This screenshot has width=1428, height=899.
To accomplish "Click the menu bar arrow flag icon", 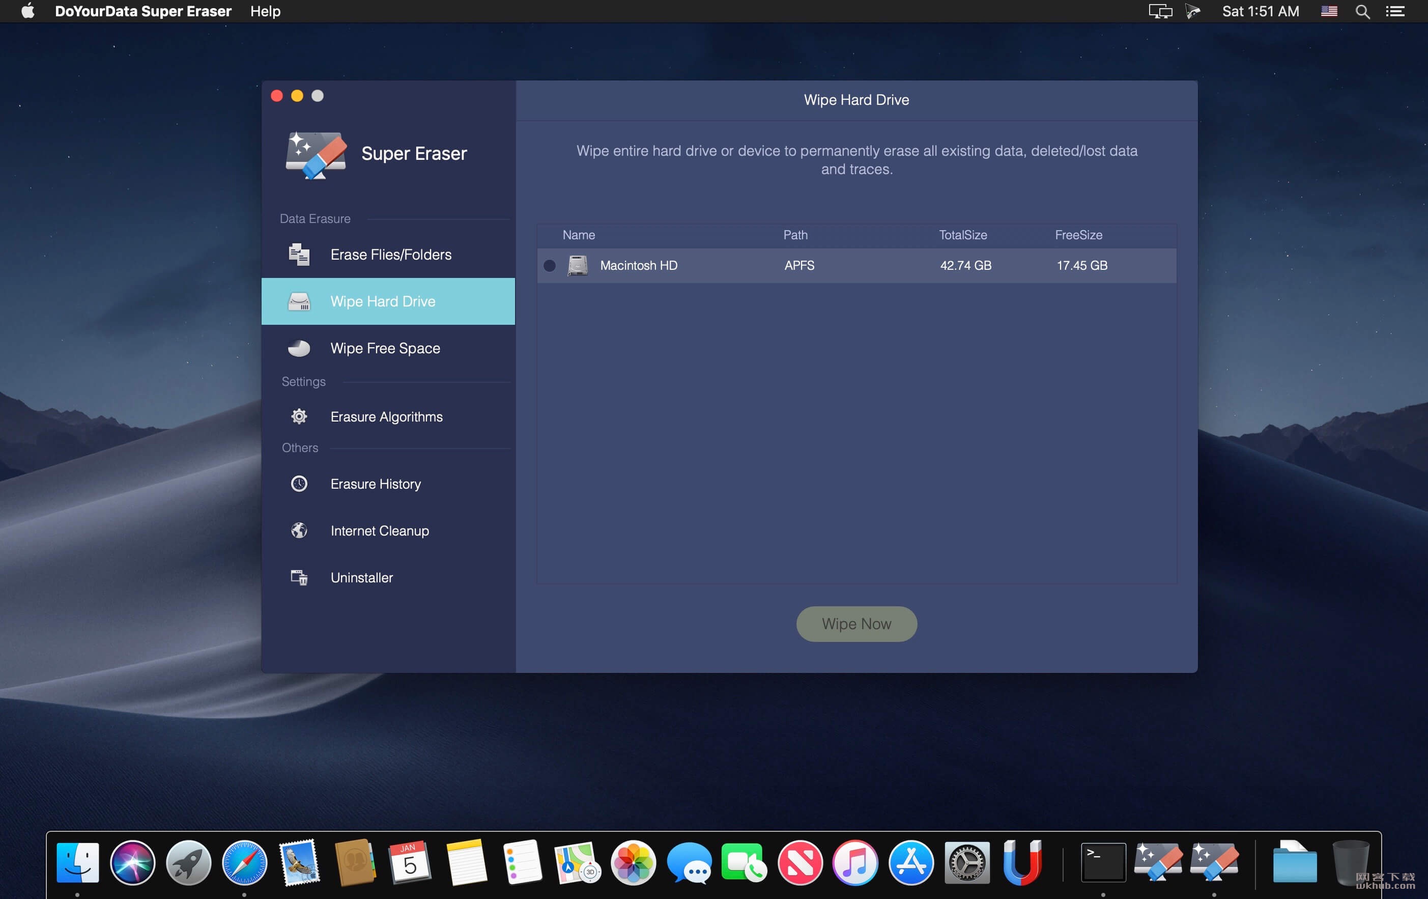I will [x=1192, y=11].
